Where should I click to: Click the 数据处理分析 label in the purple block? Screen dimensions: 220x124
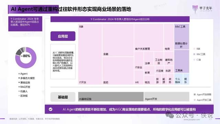click(181, 45)
